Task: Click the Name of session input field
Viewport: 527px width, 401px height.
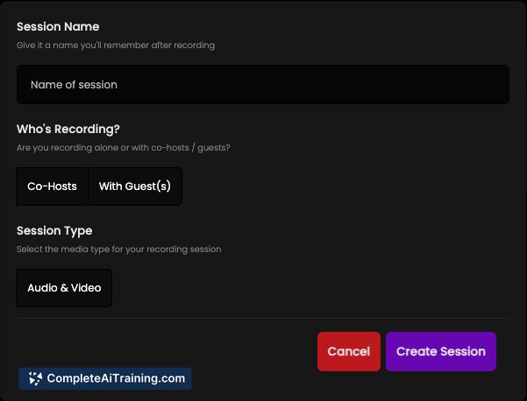Action: 263,85
